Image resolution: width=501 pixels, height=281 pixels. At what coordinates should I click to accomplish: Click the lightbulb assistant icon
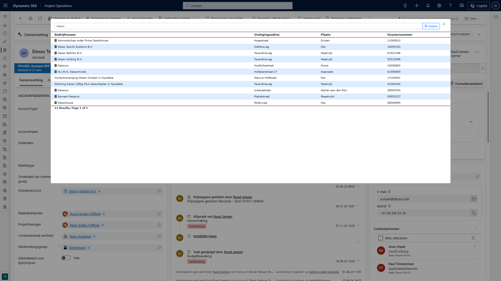pos(405,5)
